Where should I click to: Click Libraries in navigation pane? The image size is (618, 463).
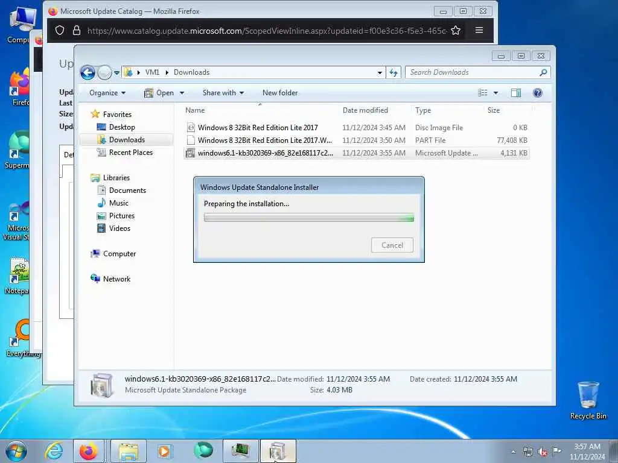point(116,178)
